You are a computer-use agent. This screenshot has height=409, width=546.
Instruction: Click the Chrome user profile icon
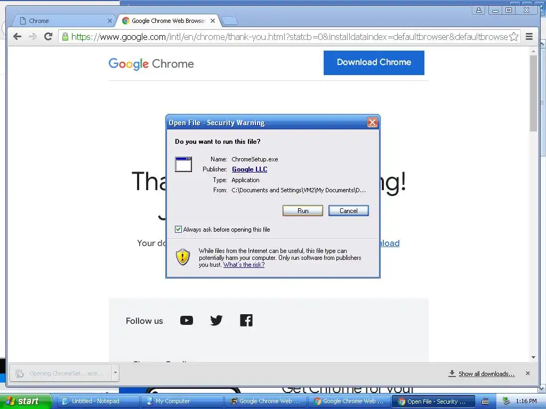click(479, 10)
